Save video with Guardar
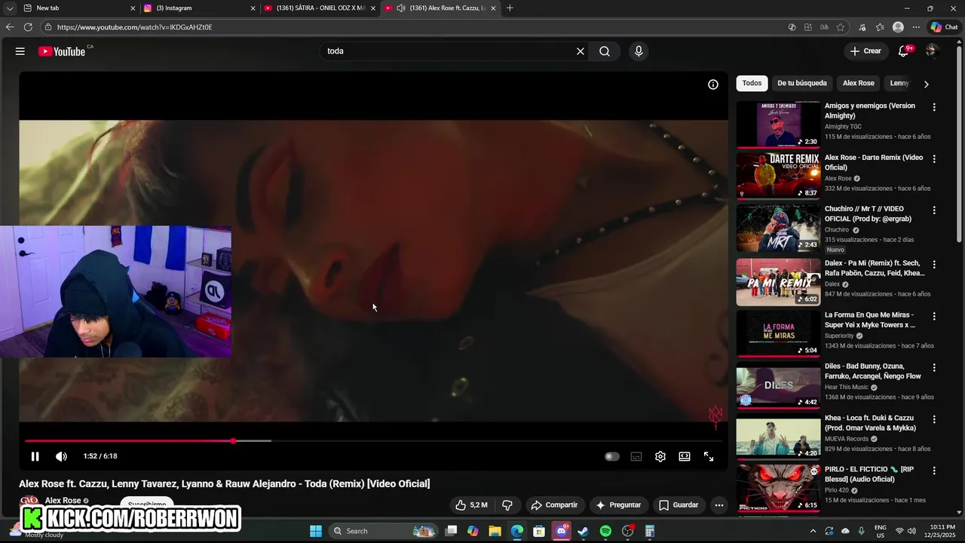965x543 pixels. click(679, 505)
